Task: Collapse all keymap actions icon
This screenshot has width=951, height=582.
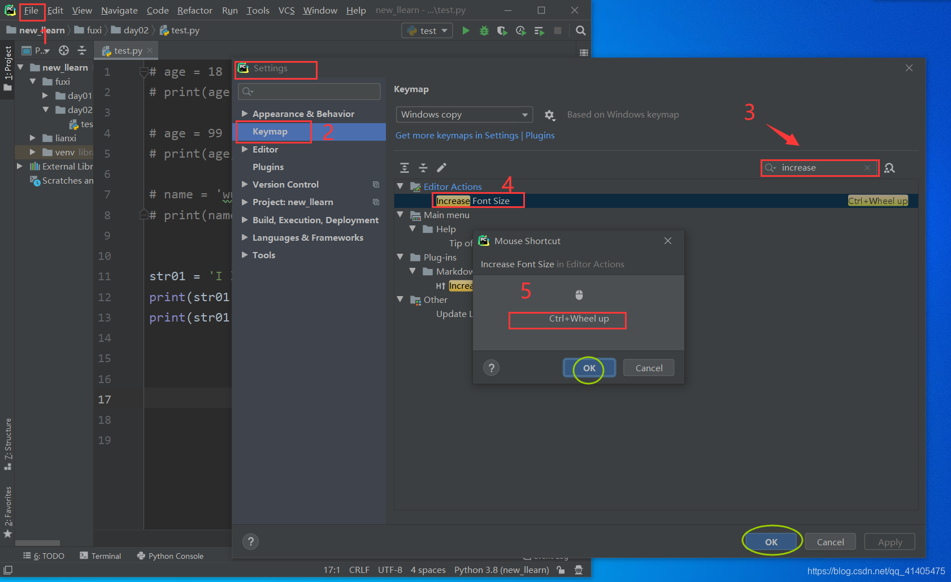Action: click(x=423, y=167)
